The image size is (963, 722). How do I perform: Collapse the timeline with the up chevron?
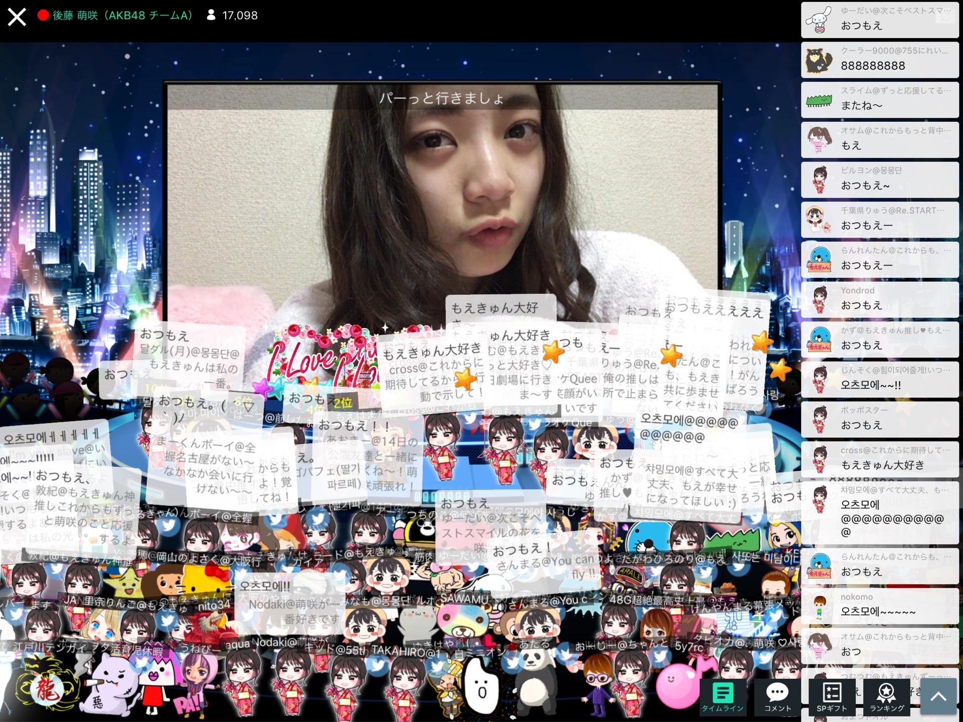[x=938, y=696]
